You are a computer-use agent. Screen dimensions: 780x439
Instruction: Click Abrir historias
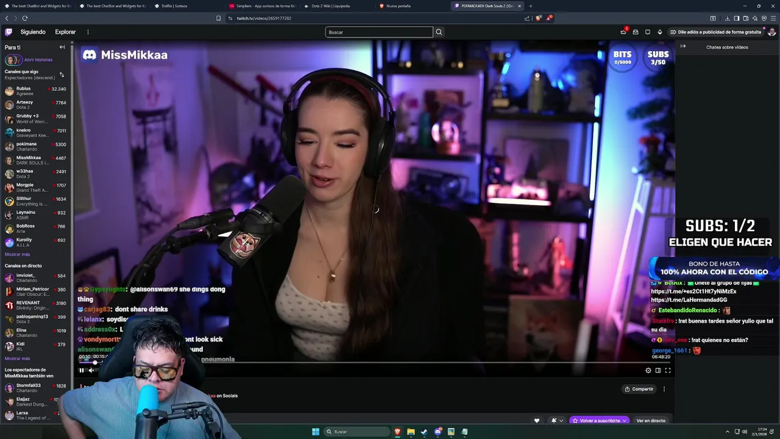point(38,60)
